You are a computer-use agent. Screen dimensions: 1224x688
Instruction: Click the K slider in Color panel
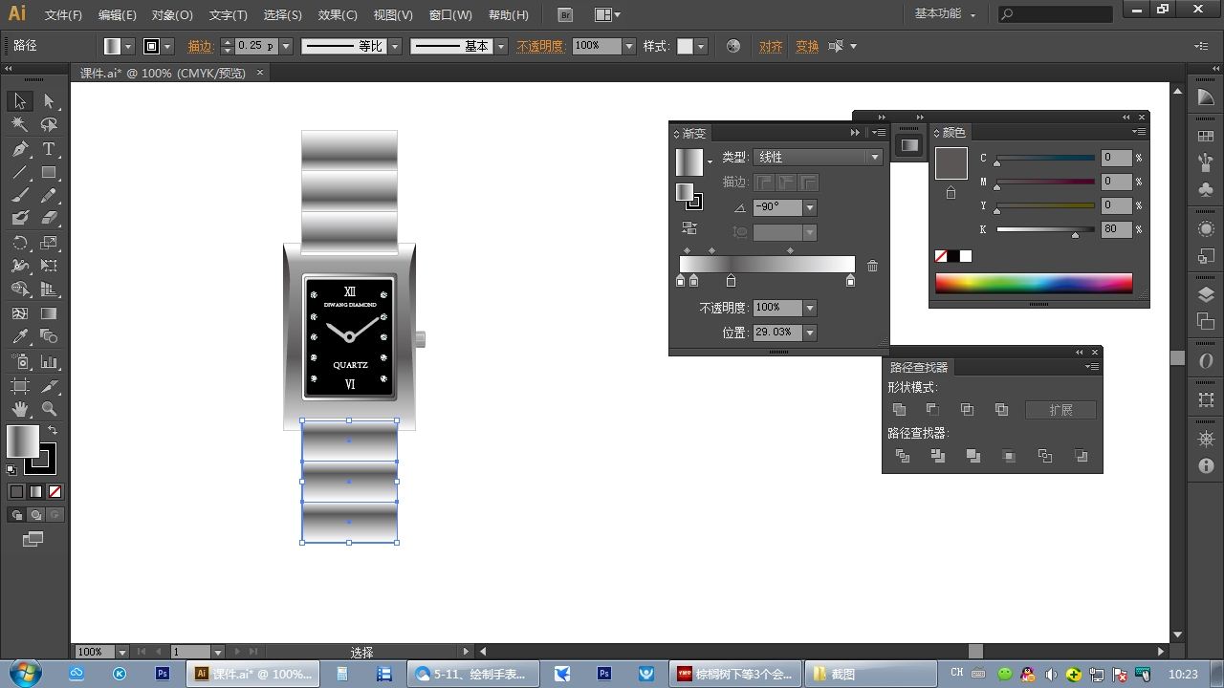(x=1045, y=229)
